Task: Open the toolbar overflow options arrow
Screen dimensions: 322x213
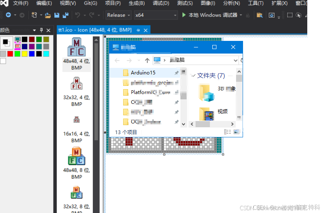Action: point(279,17)
